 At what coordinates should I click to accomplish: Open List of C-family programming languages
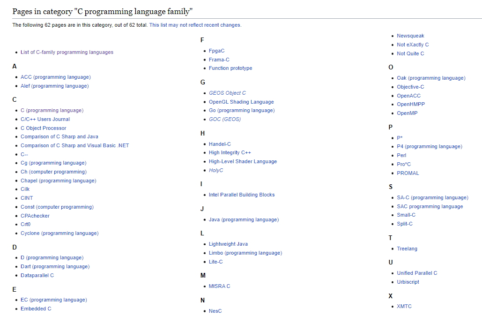click(67, 53)
